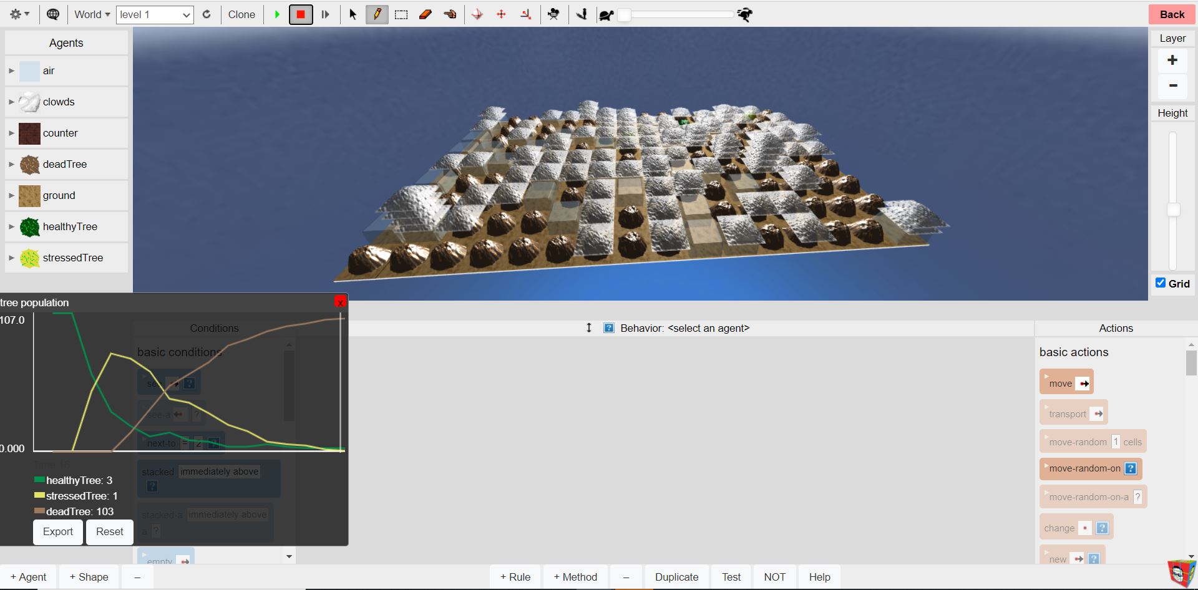The width and height of the screenshot is (1198, 590).
Task: Select the pencil draw tool
Action: [x=377, y=14]
